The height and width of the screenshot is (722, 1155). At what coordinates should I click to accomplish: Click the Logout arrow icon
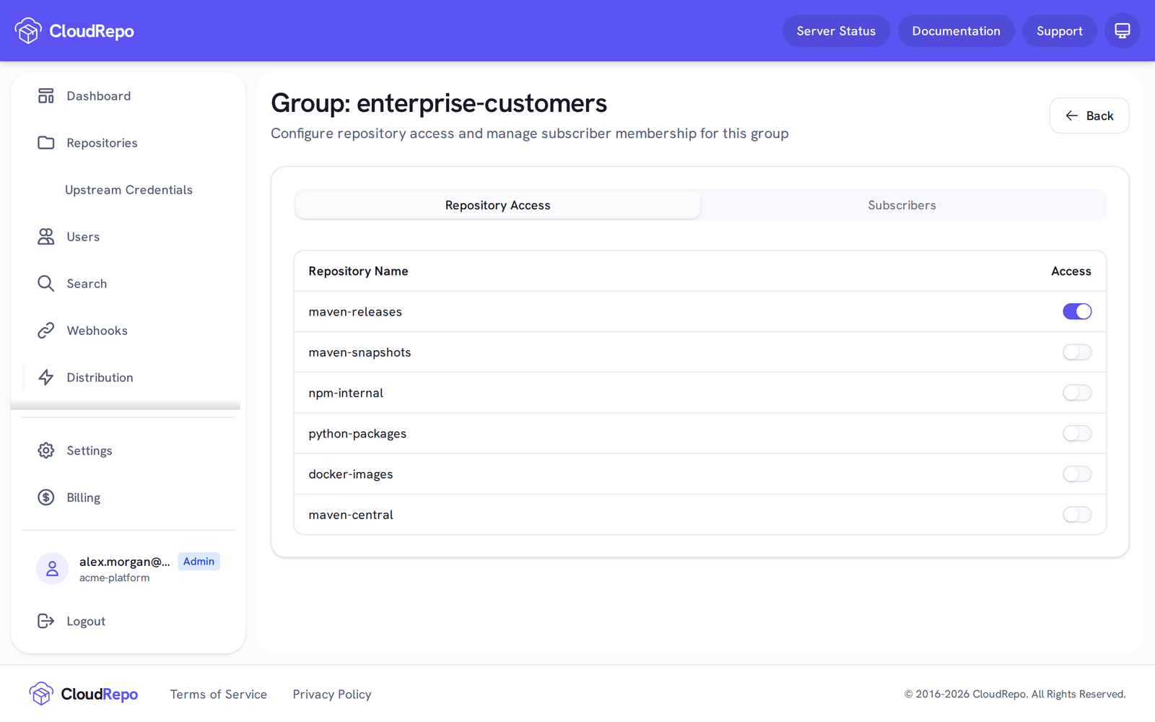click(46, 621)
